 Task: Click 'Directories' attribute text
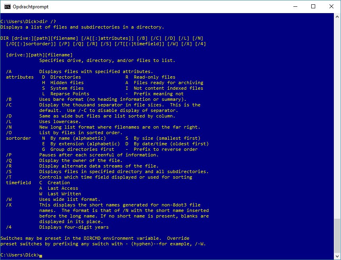(66, 77)
